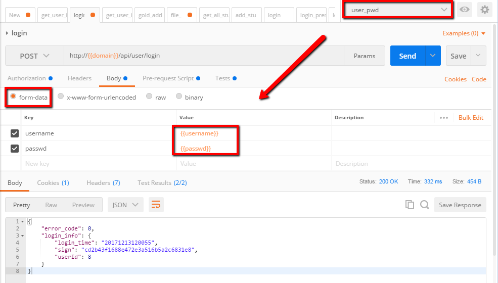Viewport: 498px width, 283px height.
Task: Copy response body to clipboard icon
Action: click(x=410, y=205)
